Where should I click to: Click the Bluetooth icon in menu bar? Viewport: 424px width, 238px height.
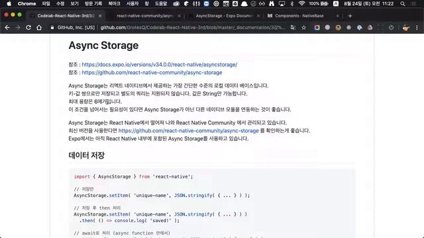coord(291,4)
